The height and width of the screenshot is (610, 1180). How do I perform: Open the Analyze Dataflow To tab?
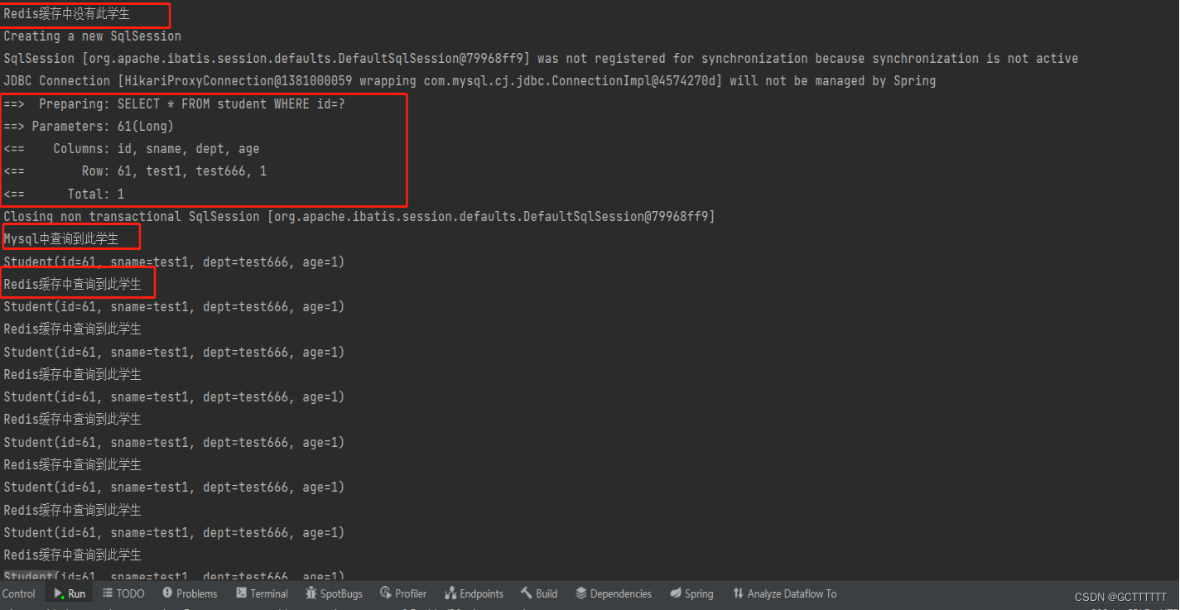coord(784,593)
